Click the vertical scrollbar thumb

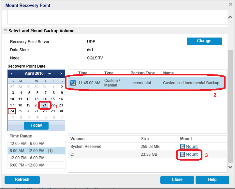pos(230,106)
